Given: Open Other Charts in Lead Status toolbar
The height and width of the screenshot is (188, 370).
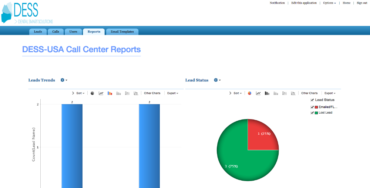Looking at the screenshot, I should pos(309,93).
